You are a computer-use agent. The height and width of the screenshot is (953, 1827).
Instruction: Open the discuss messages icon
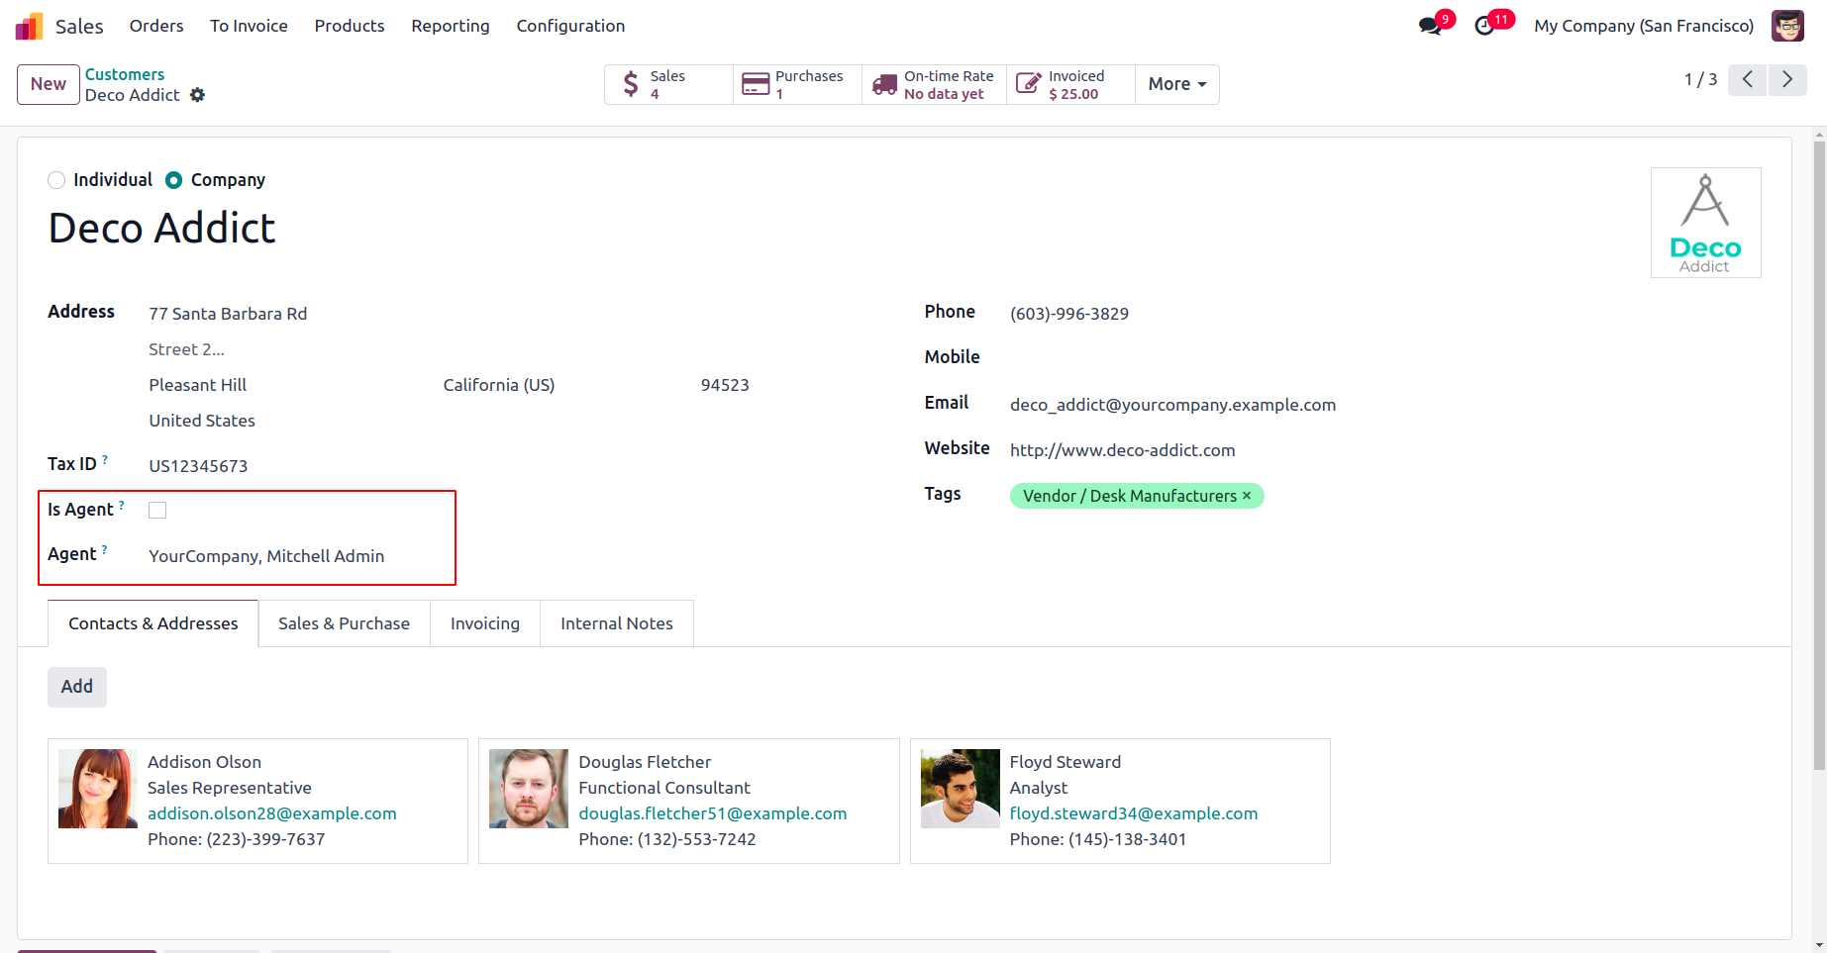coord(1430,26)
